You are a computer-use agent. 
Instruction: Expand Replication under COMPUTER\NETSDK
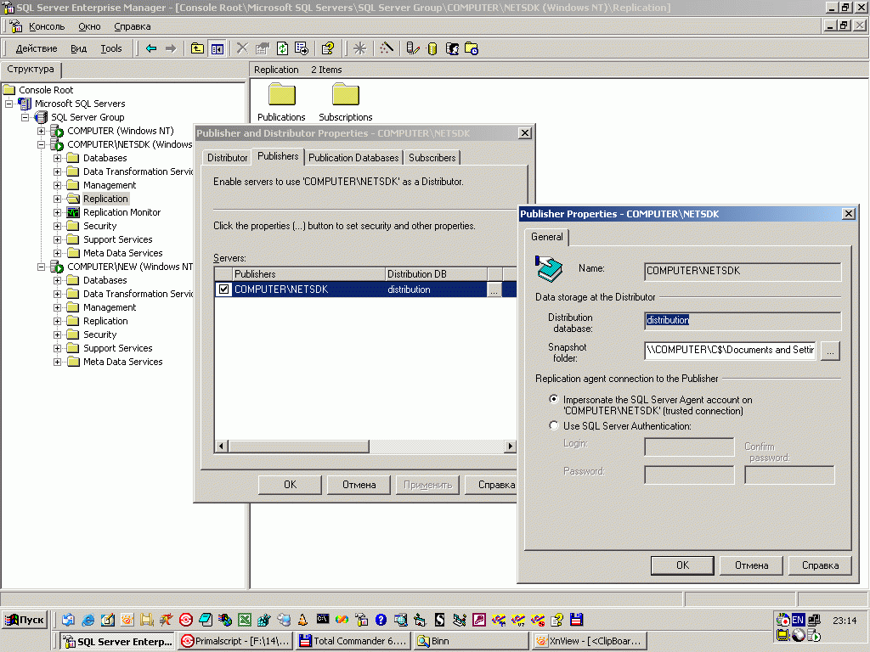coord(57,199)
